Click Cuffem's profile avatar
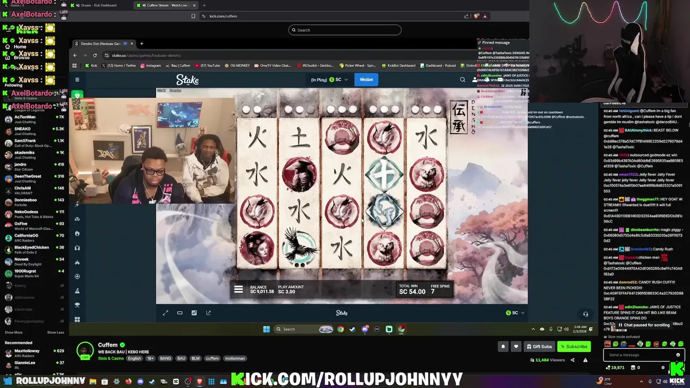 click(85, 350)
